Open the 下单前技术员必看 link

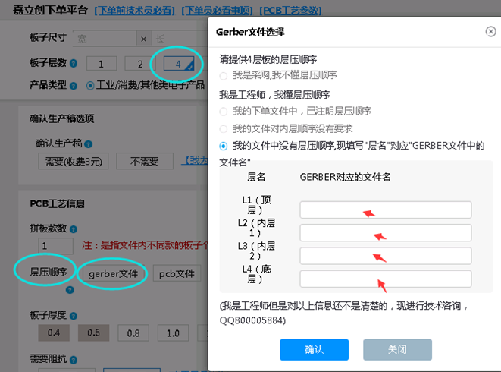(x=136, y=11)
